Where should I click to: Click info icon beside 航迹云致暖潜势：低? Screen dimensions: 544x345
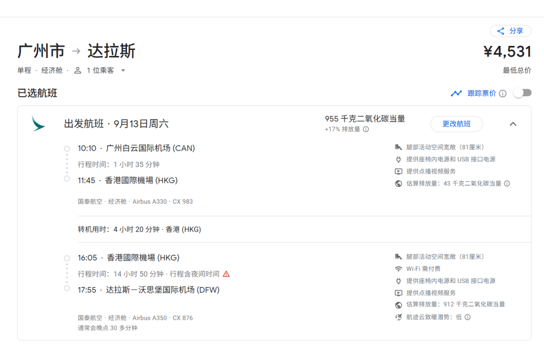click(x=467, y=317)
